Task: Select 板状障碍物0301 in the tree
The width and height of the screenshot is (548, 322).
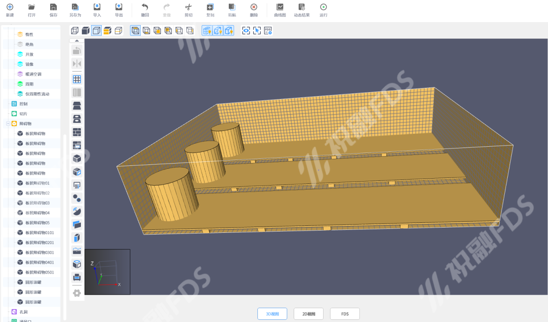Action: tap(39, 252)
